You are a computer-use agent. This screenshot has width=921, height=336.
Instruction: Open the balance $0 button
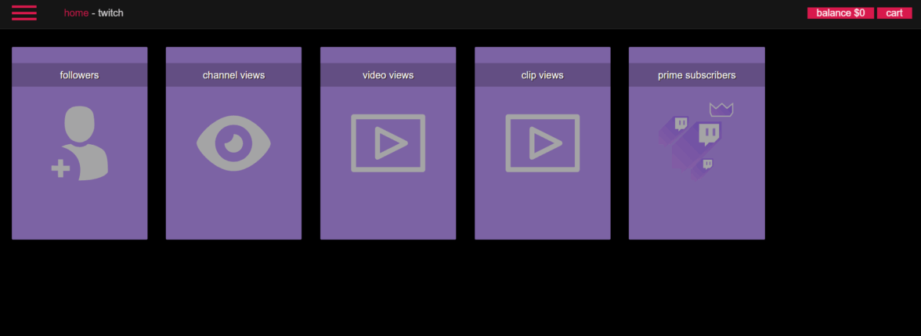(x=840, y=13)
